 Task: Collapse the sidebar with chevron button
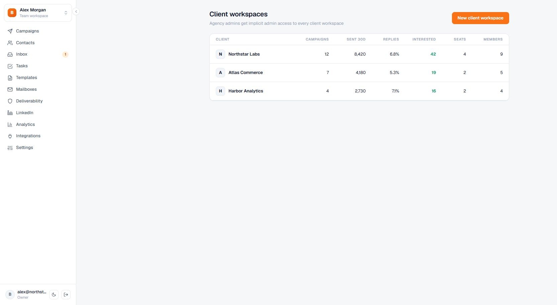click(x=76, y=11)
